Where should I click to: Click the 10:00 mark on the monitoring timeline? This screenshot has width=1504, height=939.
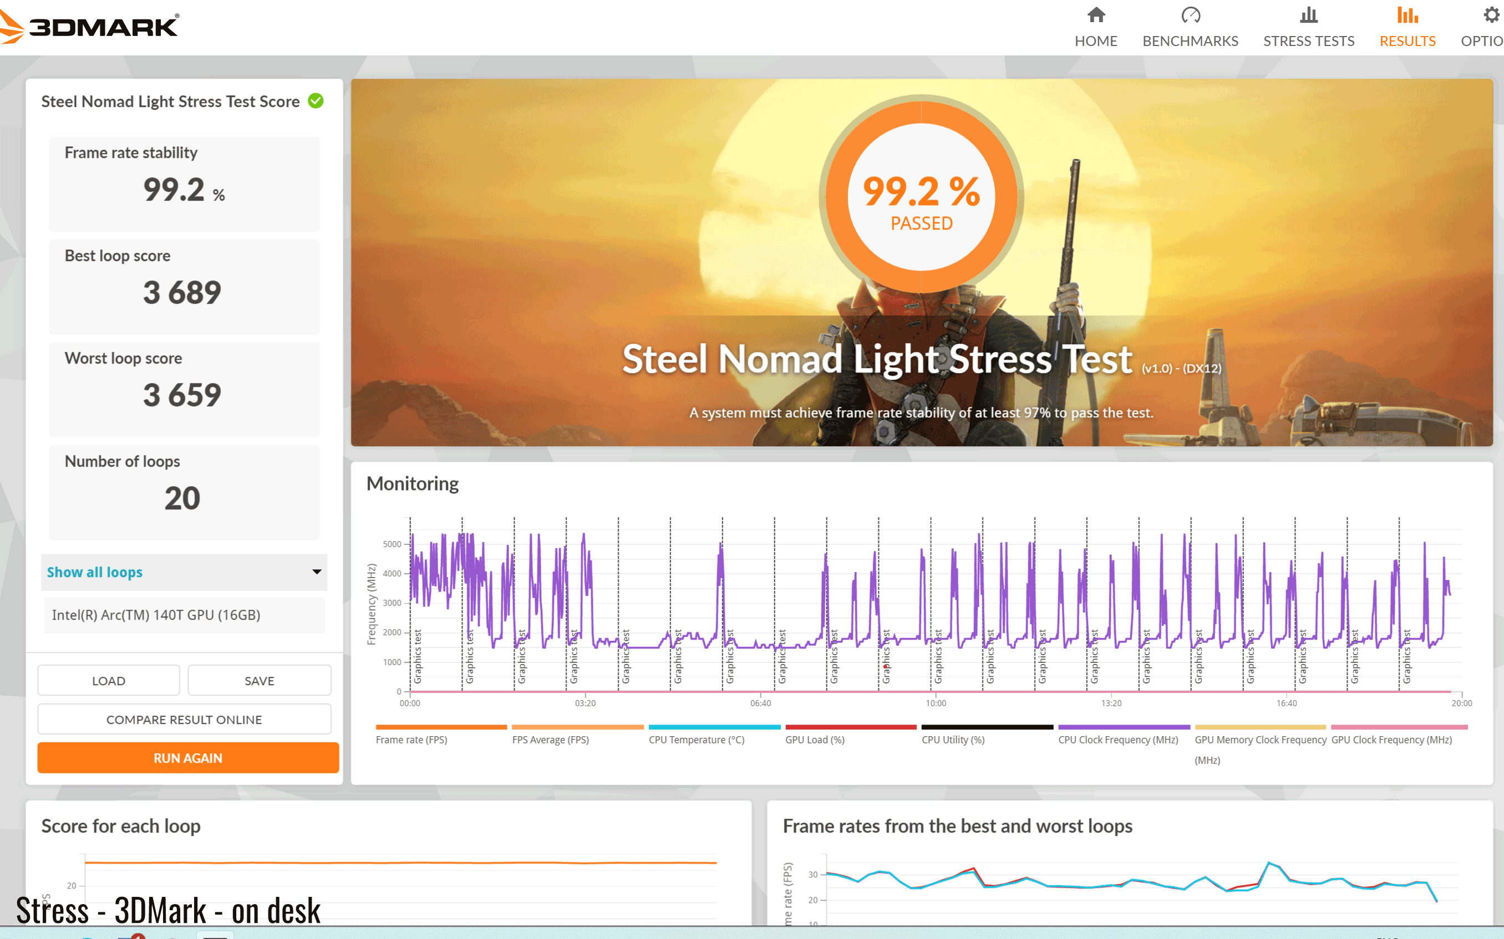pyautogui.click(x=936, y=703)
